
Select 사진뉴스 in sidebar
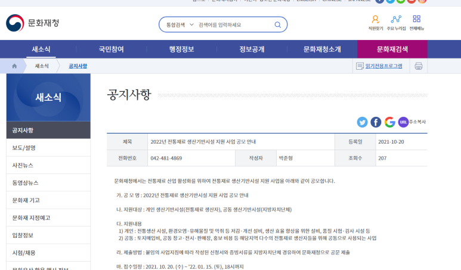tap(48, 165)
